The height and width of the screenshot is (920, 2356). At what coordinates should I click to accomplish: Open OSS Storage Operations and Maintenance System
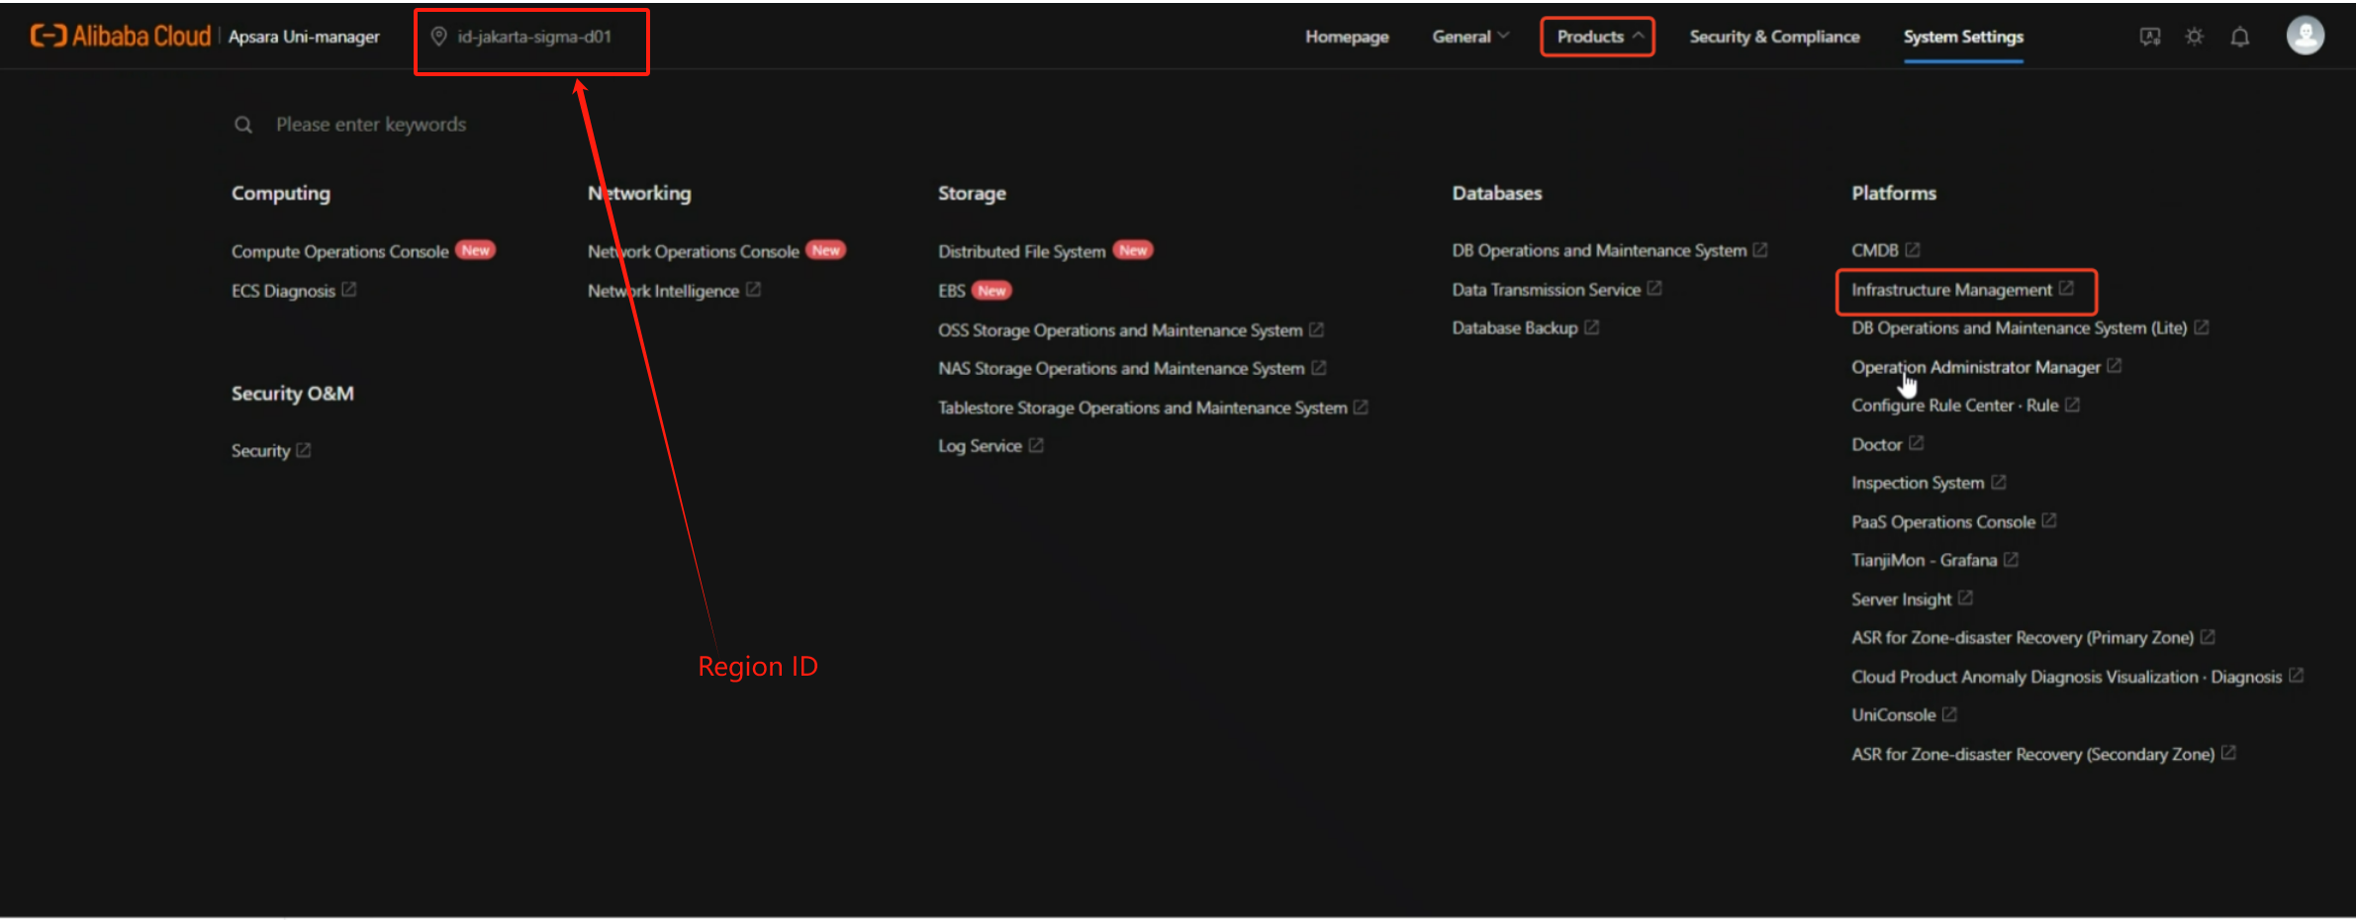click(x=1120, y=329)
